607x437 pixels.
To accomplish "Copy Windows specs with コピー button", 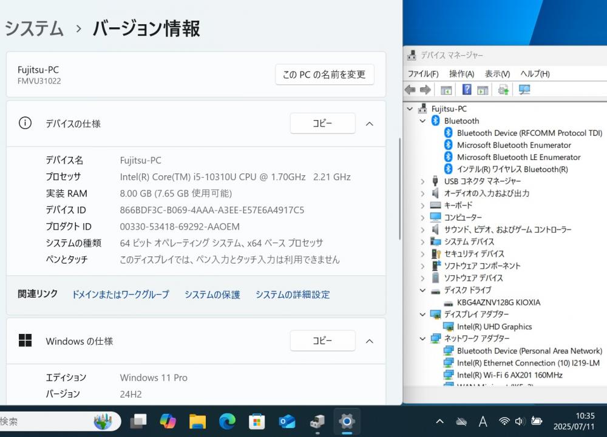I will pos(322,341).
